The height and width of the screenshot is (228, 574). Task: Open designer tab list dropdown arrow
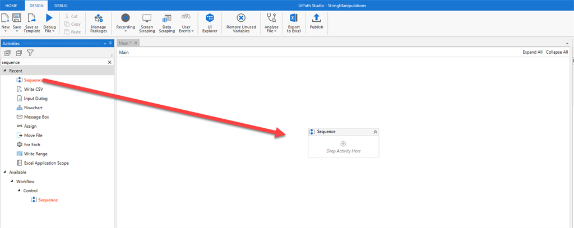point(567,44)
